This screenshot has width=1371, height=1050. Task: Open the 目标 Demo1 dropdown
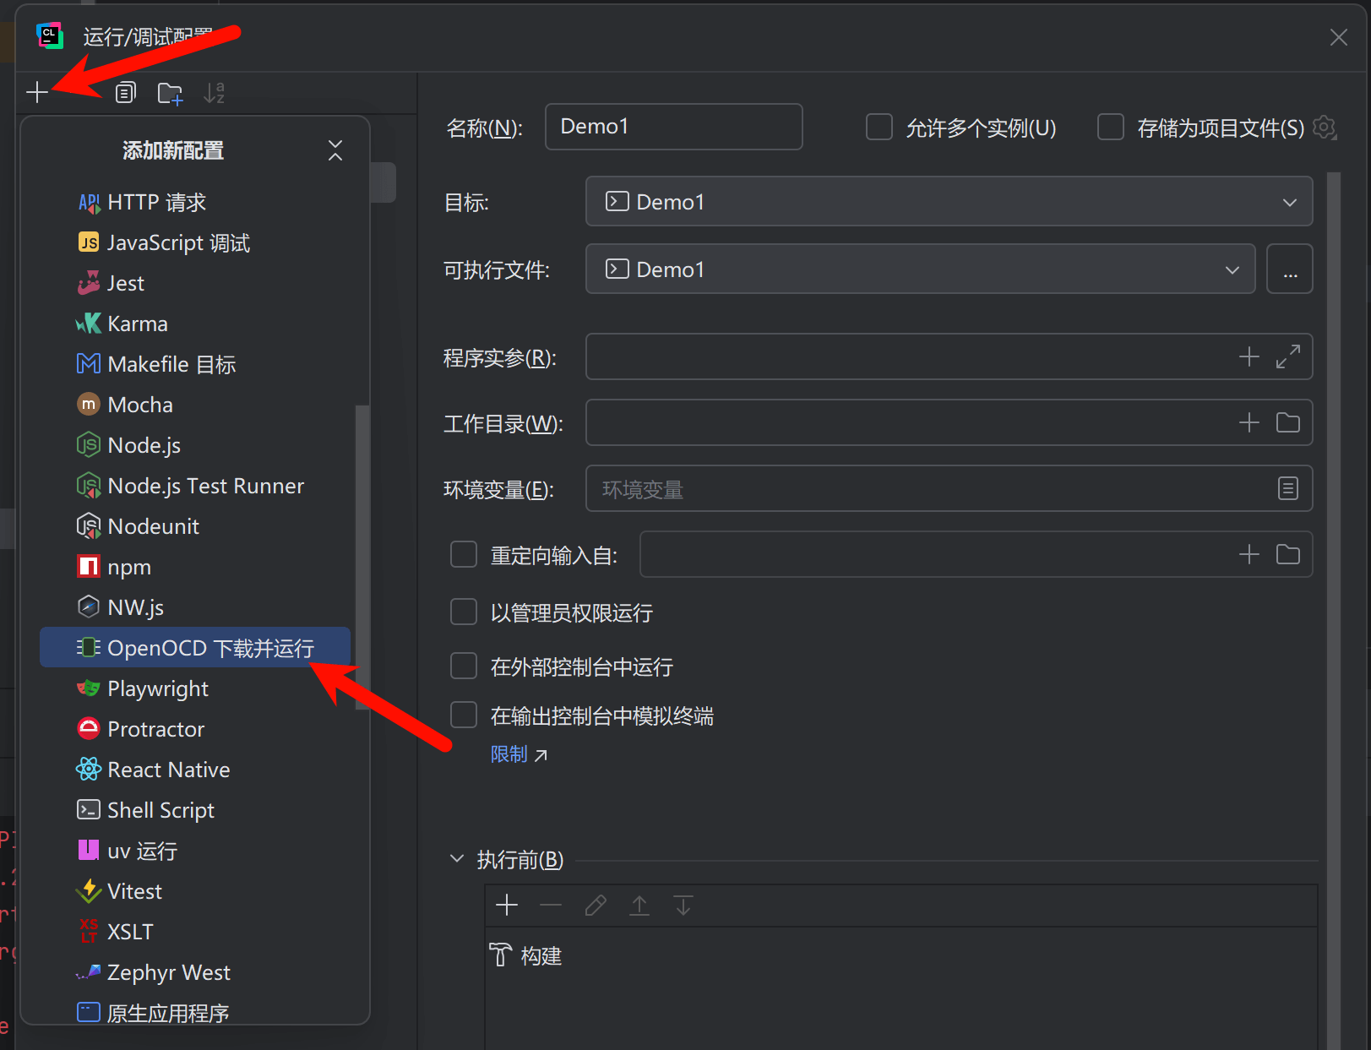coord(1289,202)
